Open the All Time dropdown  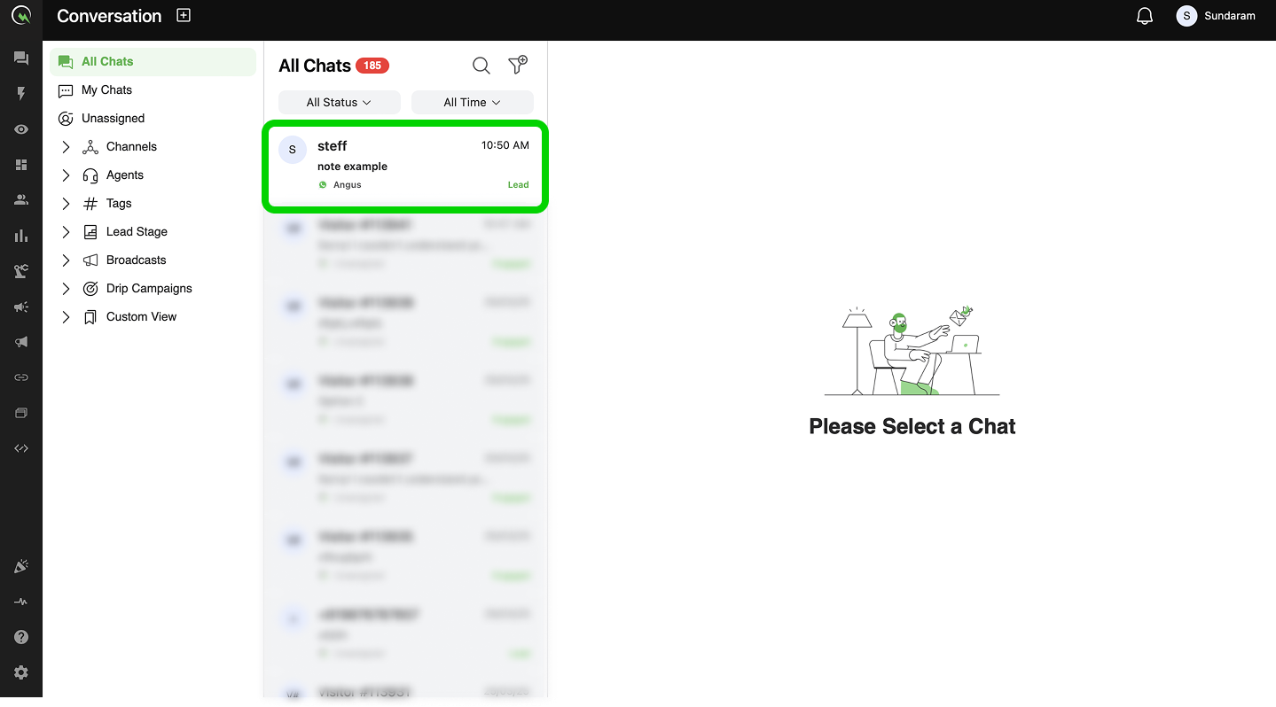473,102
